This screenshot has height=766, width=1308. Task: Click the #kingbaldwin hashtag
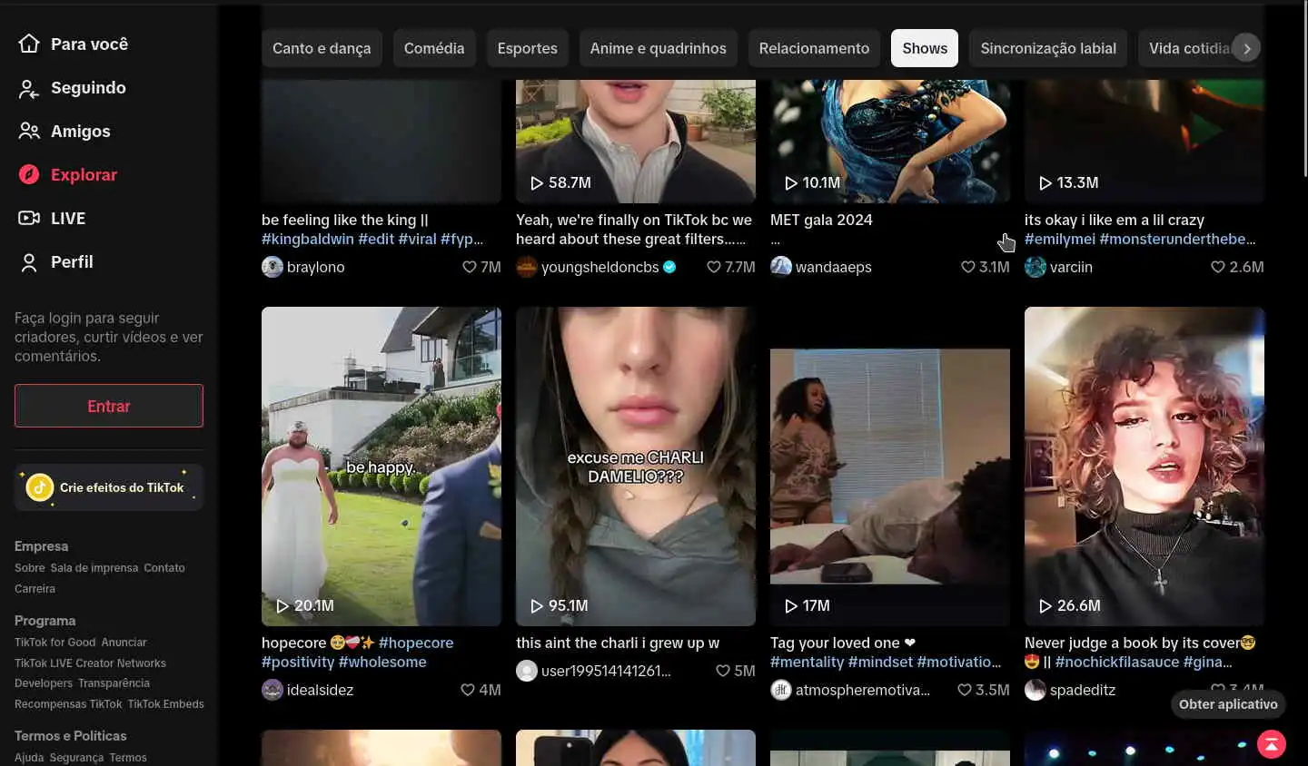click(x=308, y=239)
